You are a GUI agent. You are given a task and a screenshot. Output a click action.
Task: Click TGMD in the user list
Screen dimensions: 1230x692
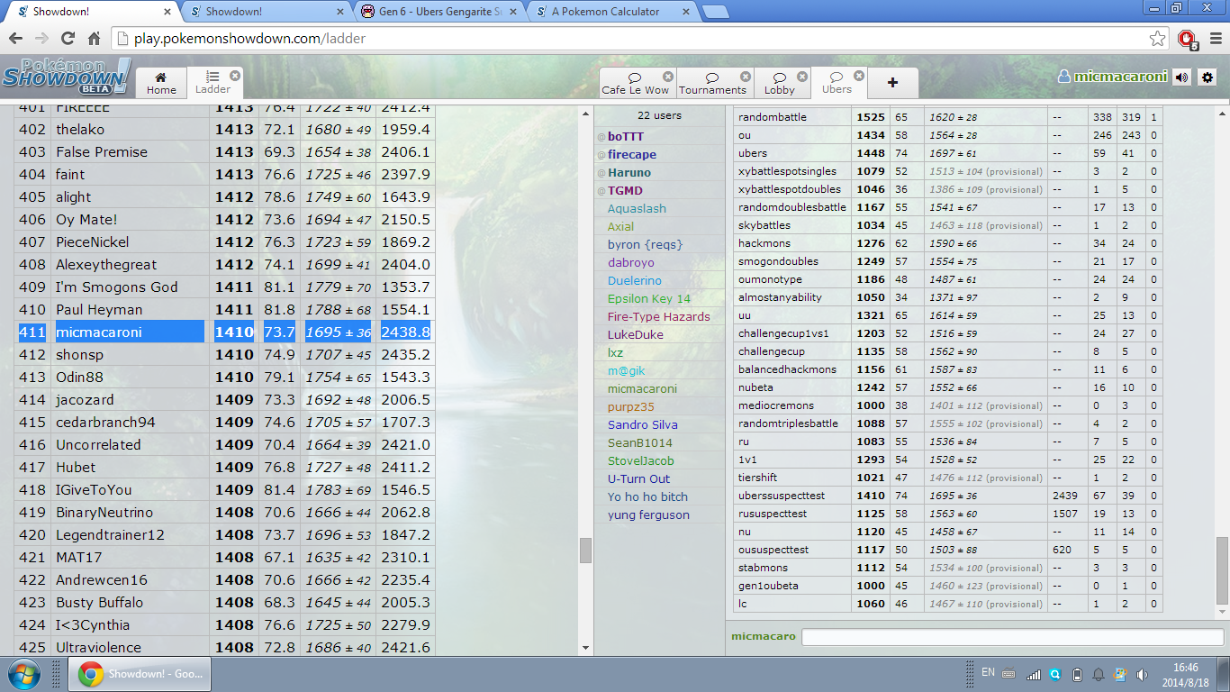coord(626,191)
